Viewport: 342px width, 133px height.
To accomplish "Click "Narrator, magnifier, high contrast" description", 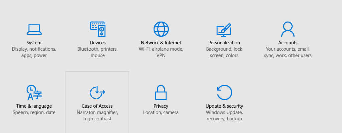I will coord(97,116).
